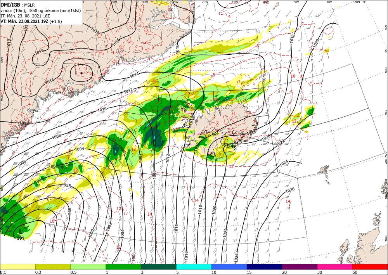Click the "70N" latitude label
This screenshot has height=275, width=388.
357,2
